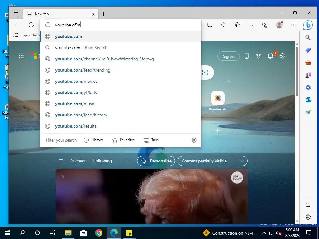The height and width of the screenshot is (239, 319).
Task: Open the sidebar Tools briefcase icon
Action: [x=308, y=63]
